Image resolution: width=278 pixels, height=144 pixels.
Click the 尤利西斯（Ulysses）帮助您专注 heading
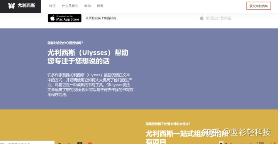click(88, 57)
